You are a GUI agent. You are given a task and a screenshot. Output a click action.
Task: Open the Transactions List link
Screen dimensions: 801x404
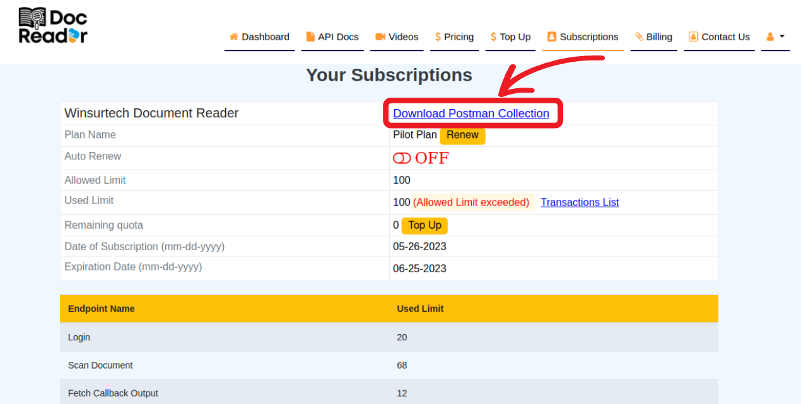point(580,202)
